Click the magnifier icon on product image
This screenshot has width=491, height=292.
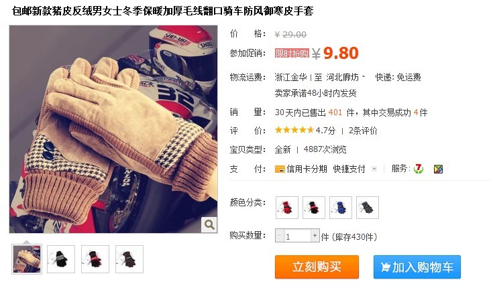(x=209, y=224)
